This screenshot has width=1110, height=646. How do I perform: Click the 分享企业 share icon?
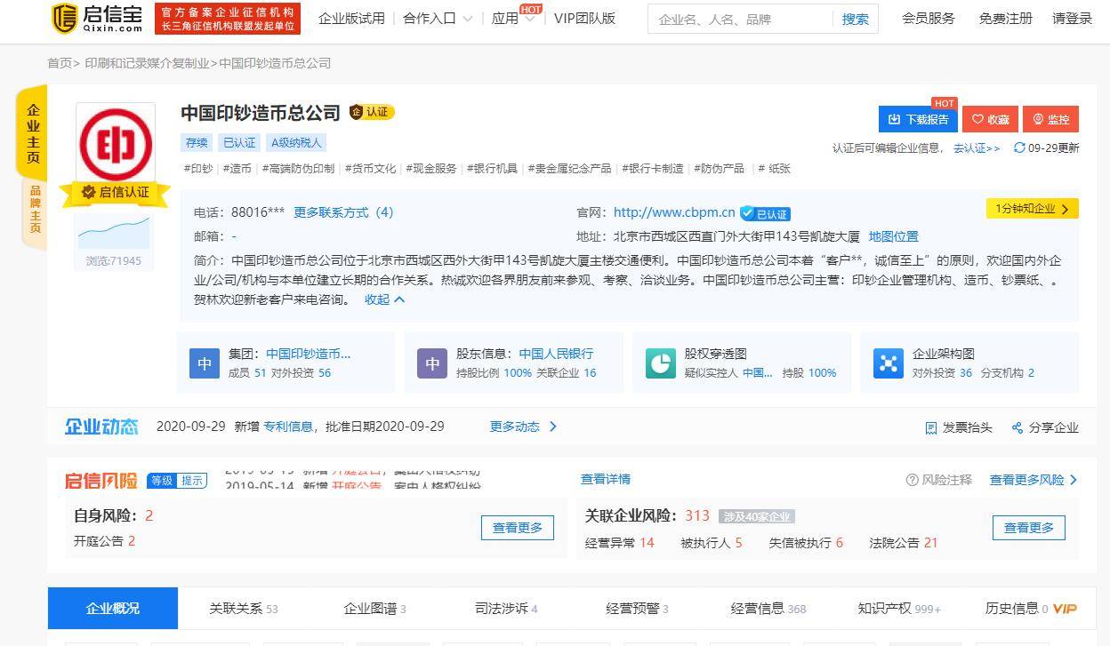click(1017, 427)
